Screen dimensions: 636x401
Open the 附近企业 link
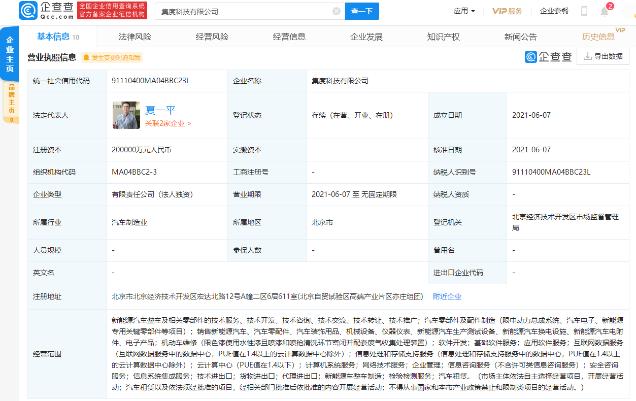tap(446, 296)
